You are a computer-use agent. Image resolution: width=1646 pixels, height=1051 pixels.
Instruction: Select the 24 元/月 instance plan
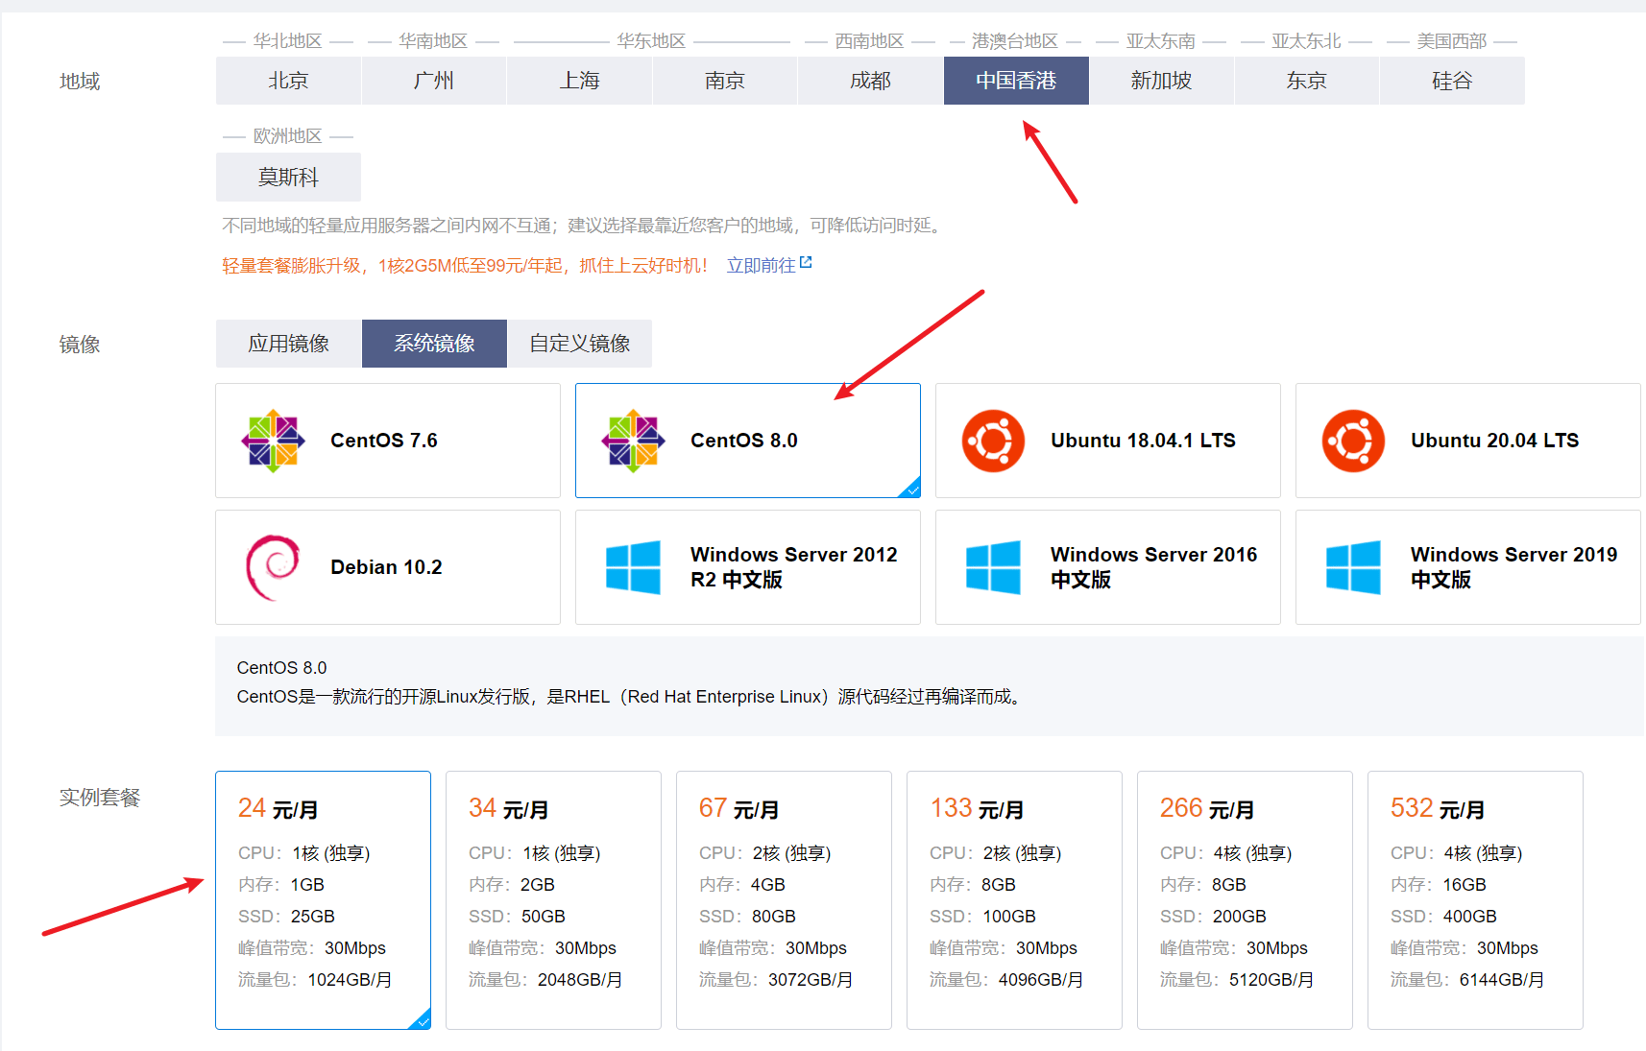pyautogui.click(x=323, y=900)
